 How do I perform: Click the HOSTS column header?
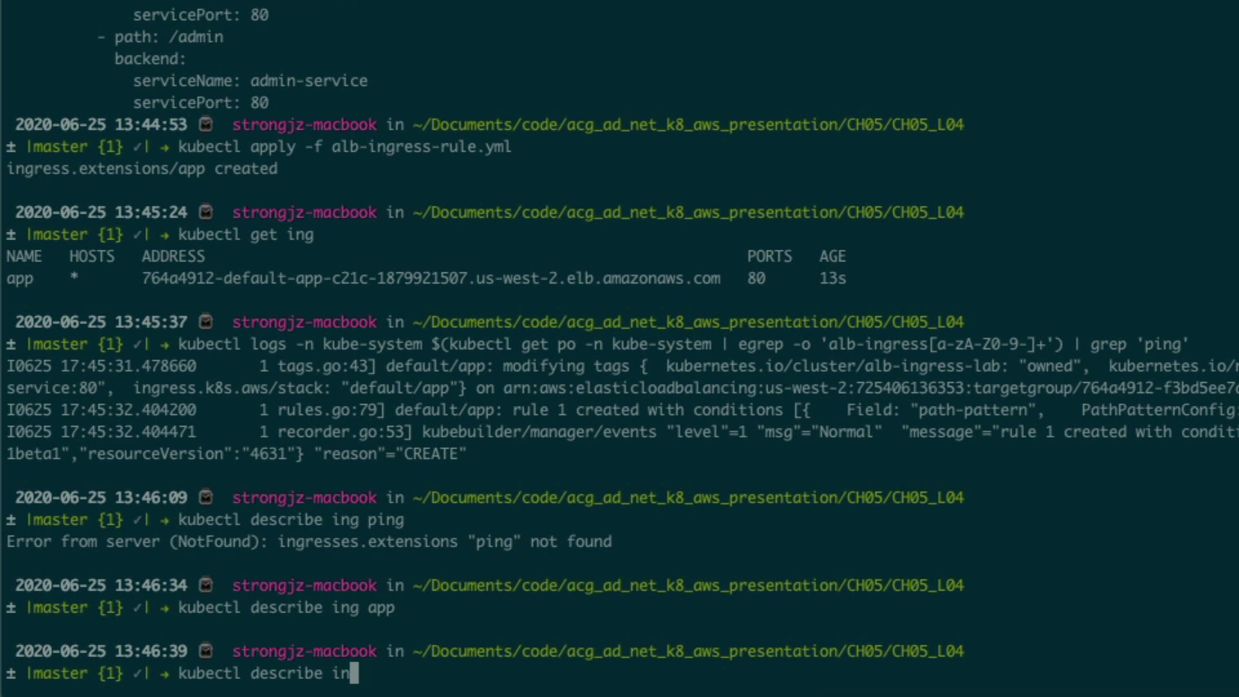click(92, 256)
